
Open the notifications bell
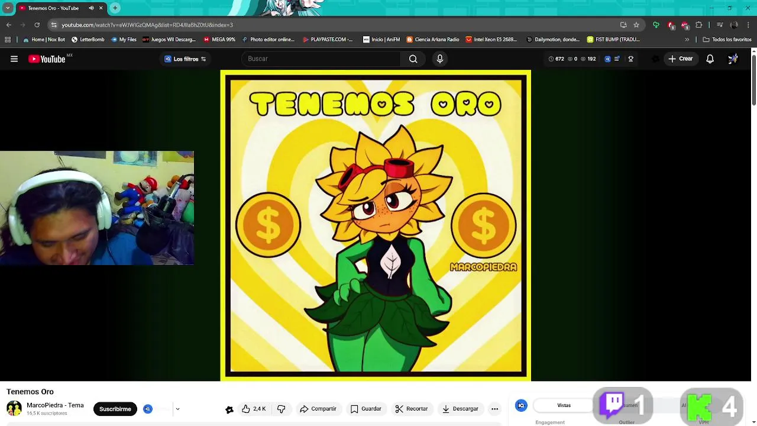pyautogui.click(x=710, y=59)
